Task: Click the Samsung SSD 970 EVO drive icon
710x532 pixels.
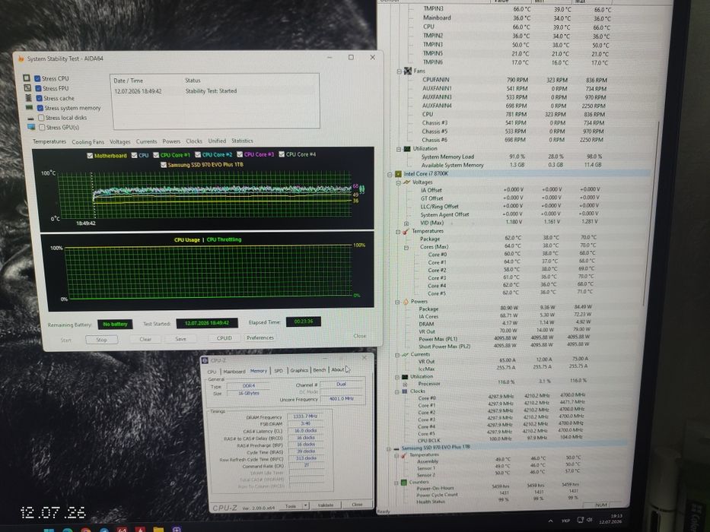Action: [x=396, y=448]
